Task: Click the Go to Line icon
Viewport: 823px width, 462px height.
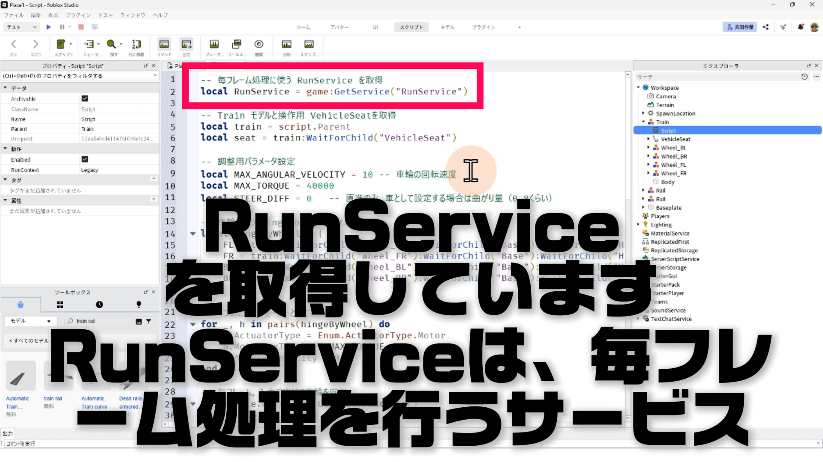Action: tap(136, 44)
